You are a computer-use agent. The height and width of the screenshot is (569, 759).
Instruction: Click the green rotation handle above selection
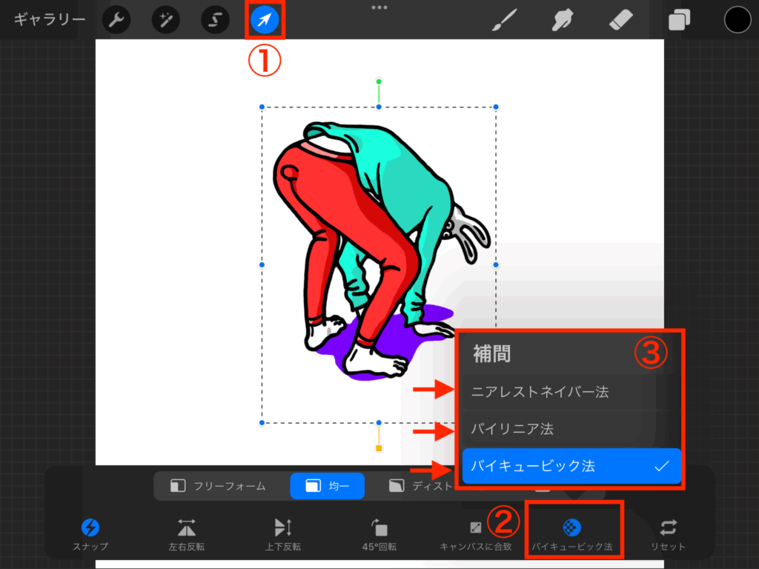(379, 81)
